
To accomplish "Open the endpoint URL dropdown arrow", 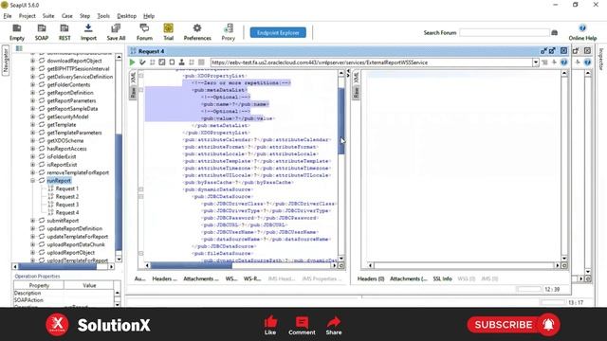I will [535, 63].
